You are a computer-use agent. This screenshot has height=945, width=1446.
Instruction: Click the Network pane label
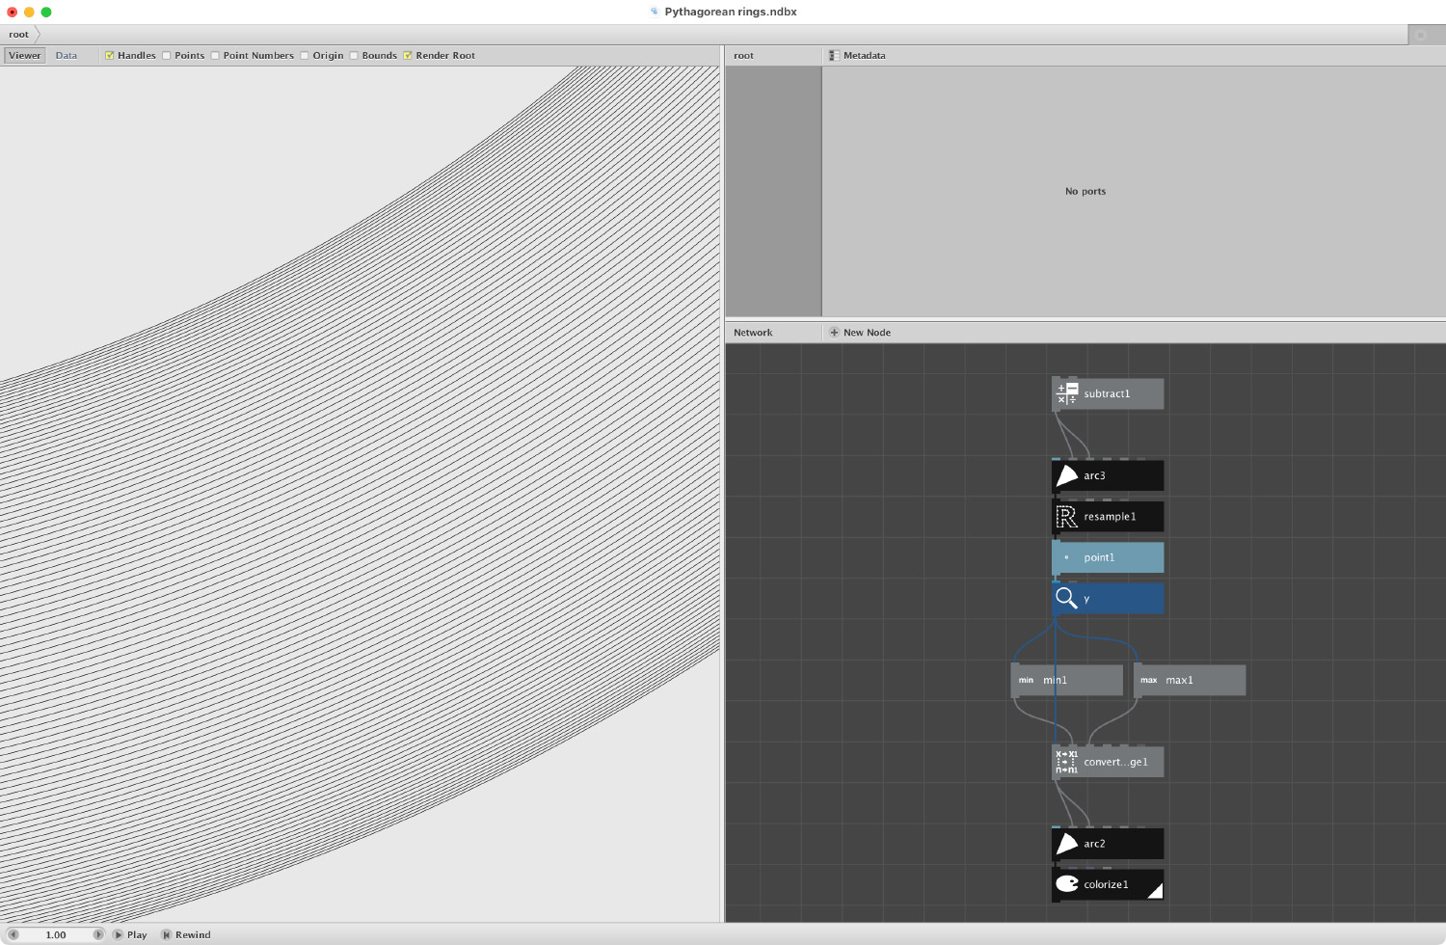[753, 333]
